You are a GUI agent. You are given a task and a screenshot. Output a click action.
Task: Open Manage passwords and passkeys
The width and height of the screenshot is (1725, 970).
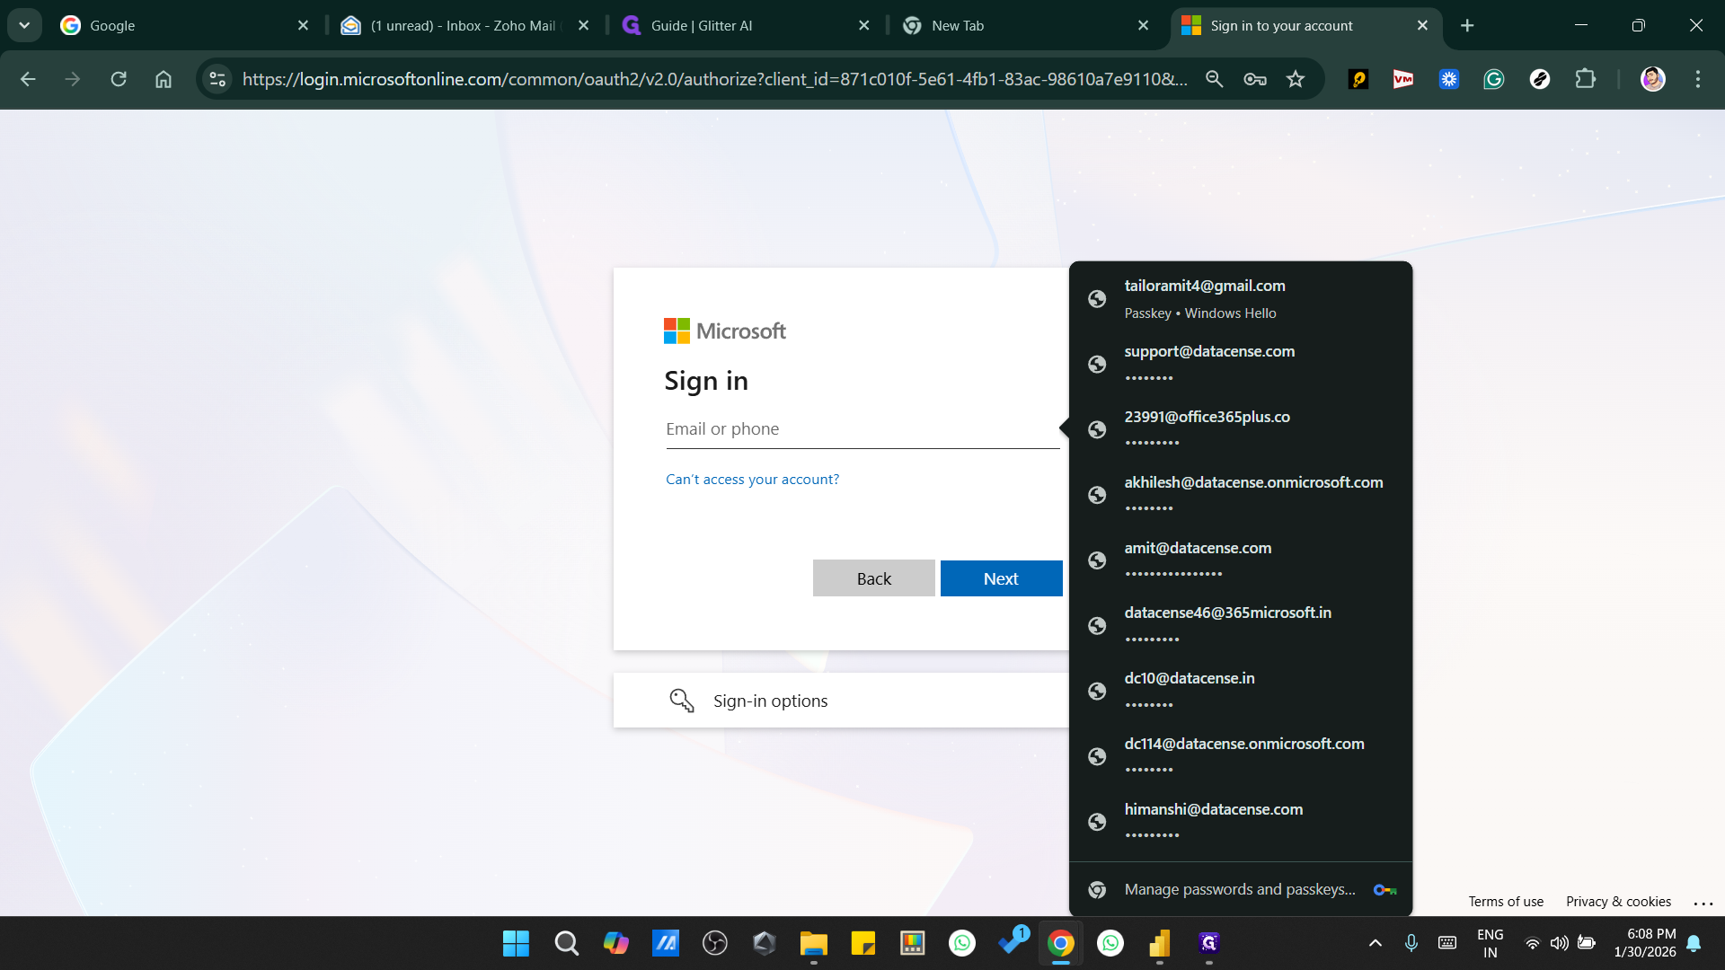(x=1240, y=889)
